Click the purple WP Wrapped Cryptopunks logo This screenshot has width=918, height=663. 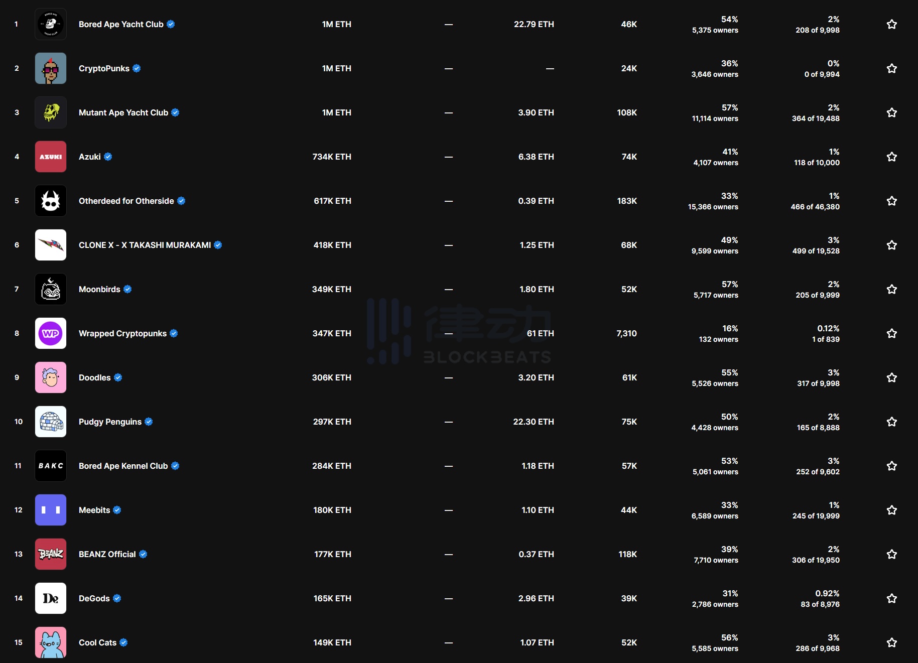(x=51, y=333)
